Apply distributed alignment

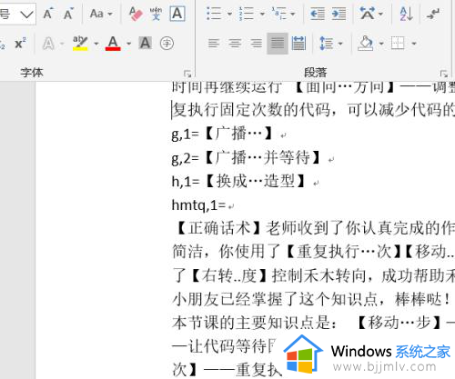(298, 44)
